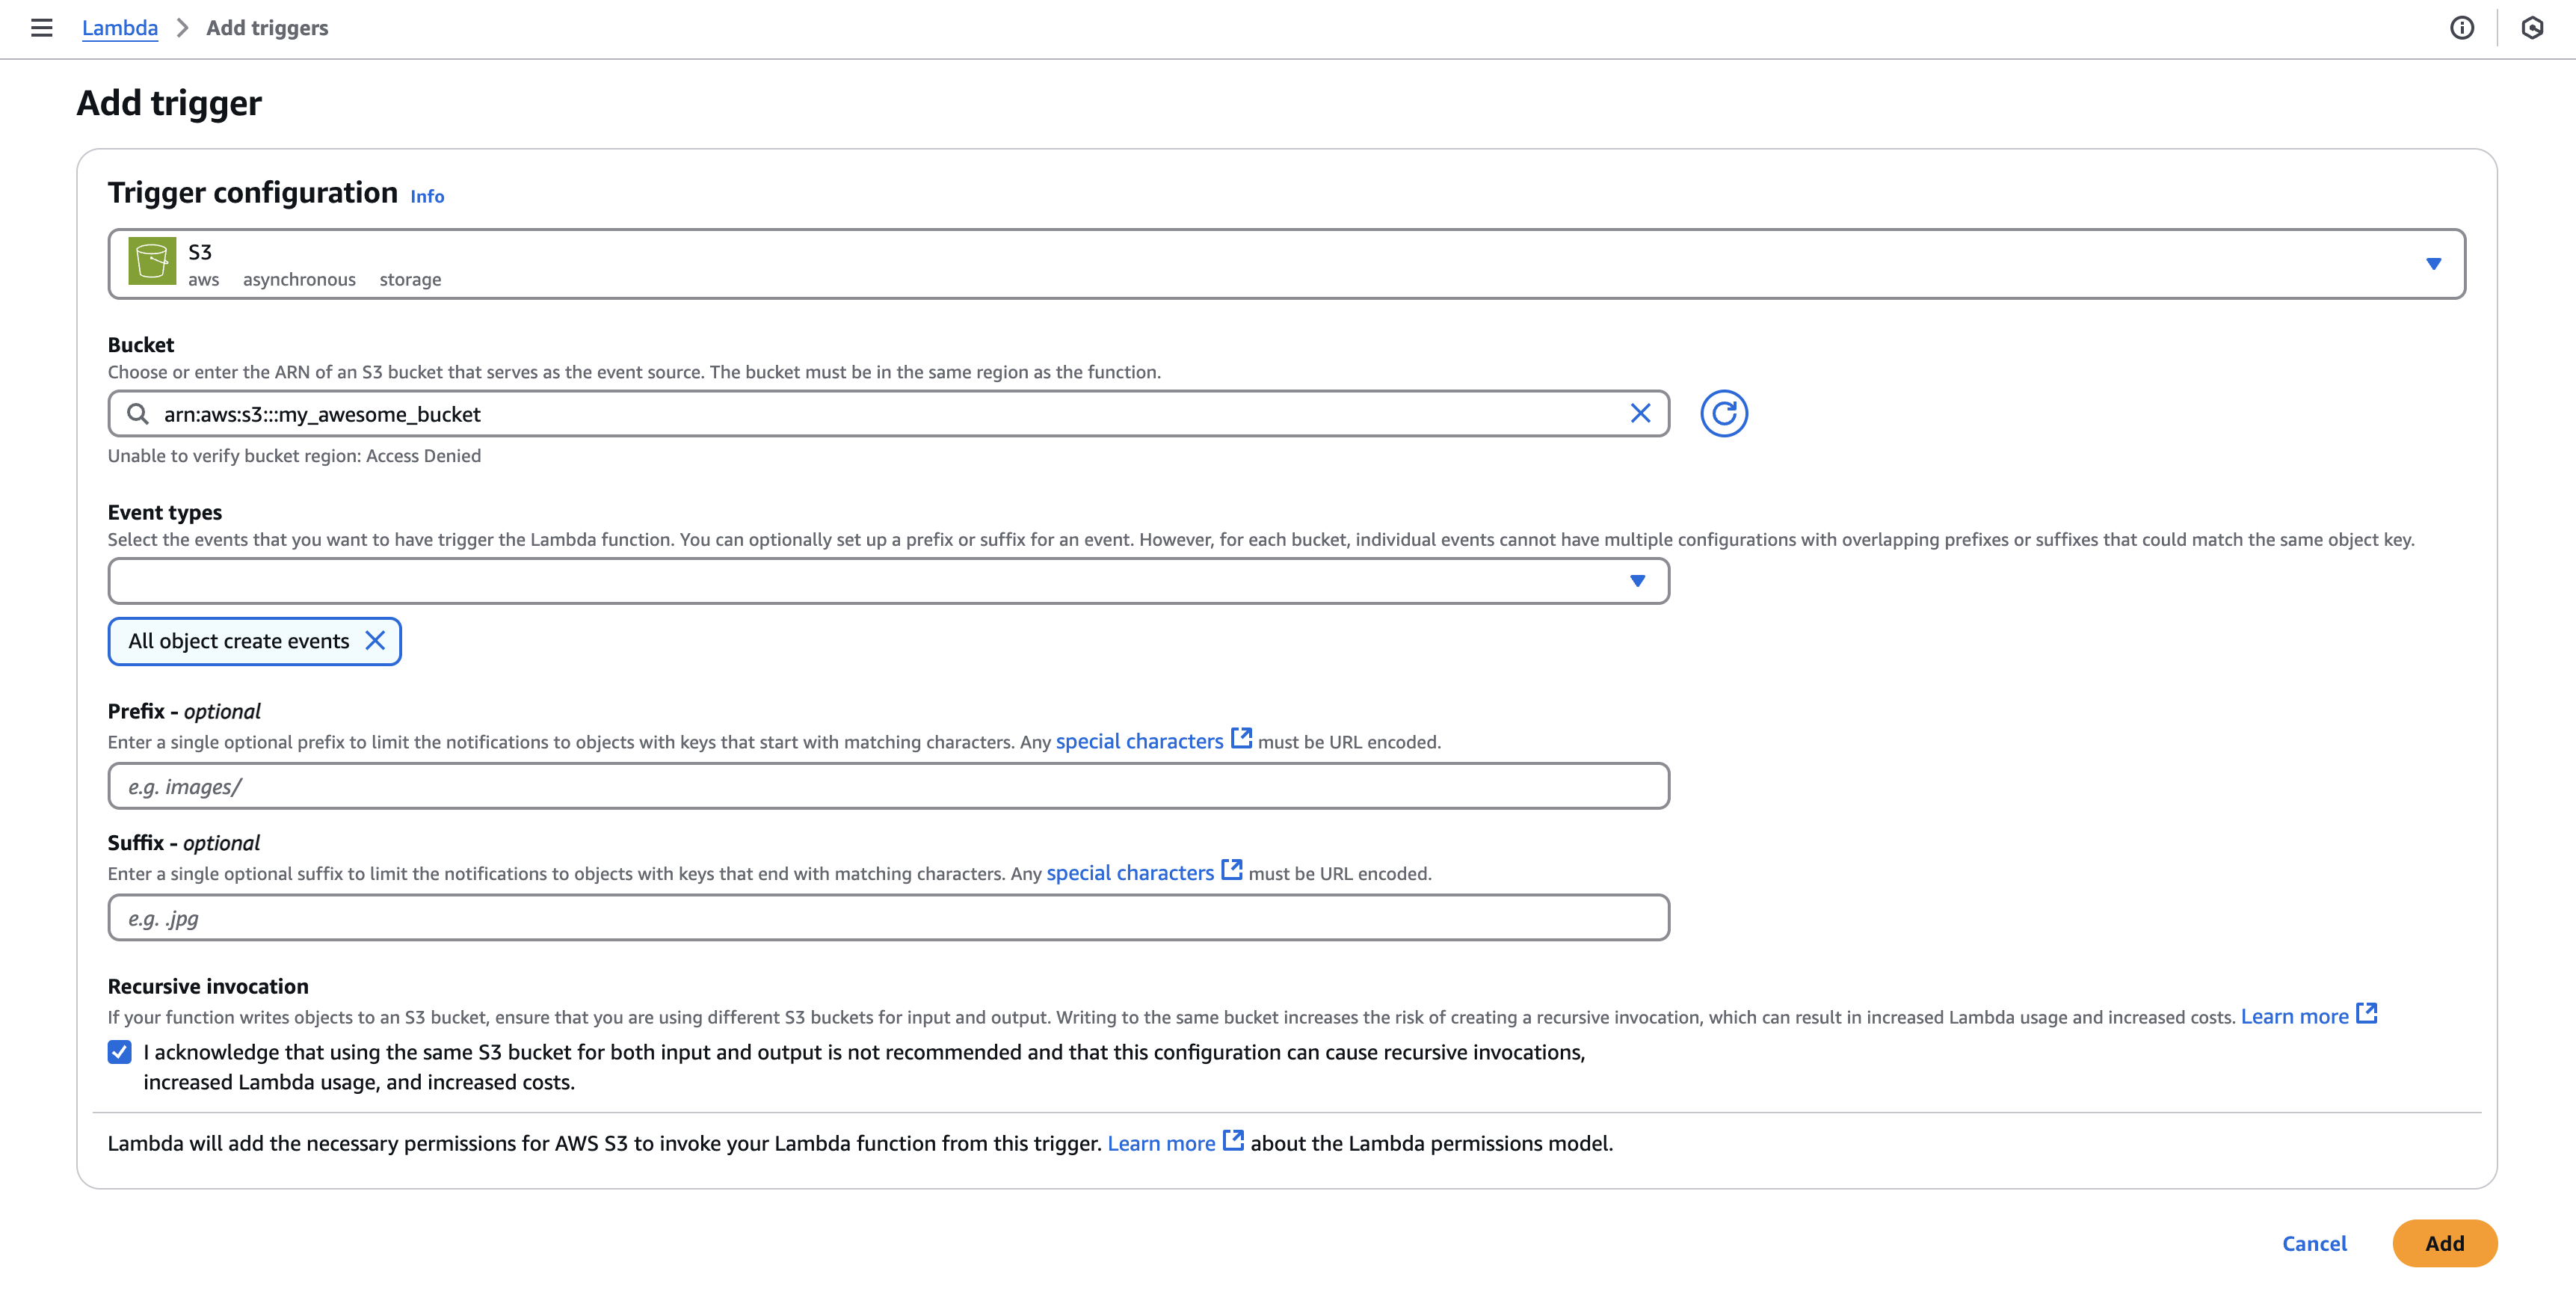
Task: Open Trigger configuration Info link
Action: (427, 197)
